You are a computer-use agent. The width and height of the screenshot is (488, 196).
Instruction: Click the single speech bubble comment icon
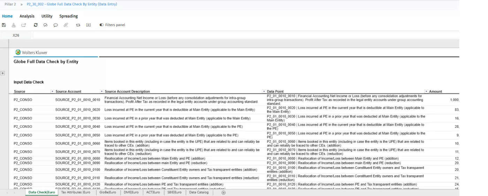(55, 25)
